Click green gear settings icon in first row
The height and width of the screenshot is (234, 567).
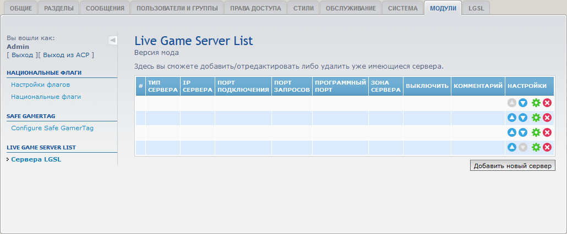536,103
